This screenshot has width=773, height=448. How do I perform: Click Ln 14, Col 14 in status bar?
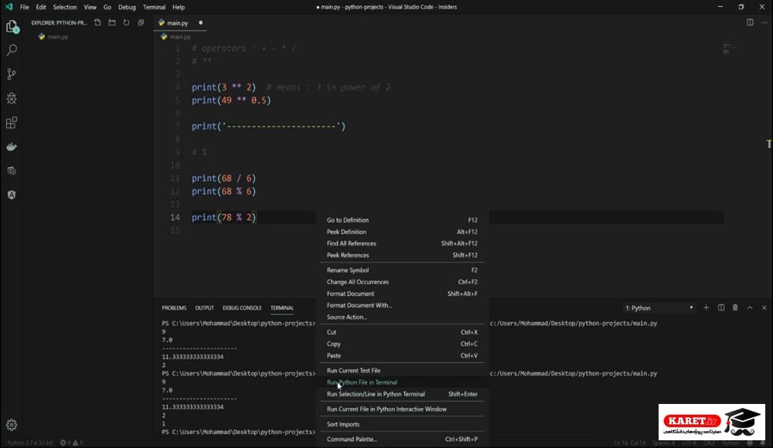pyautogui.click(x=629, y=443)
